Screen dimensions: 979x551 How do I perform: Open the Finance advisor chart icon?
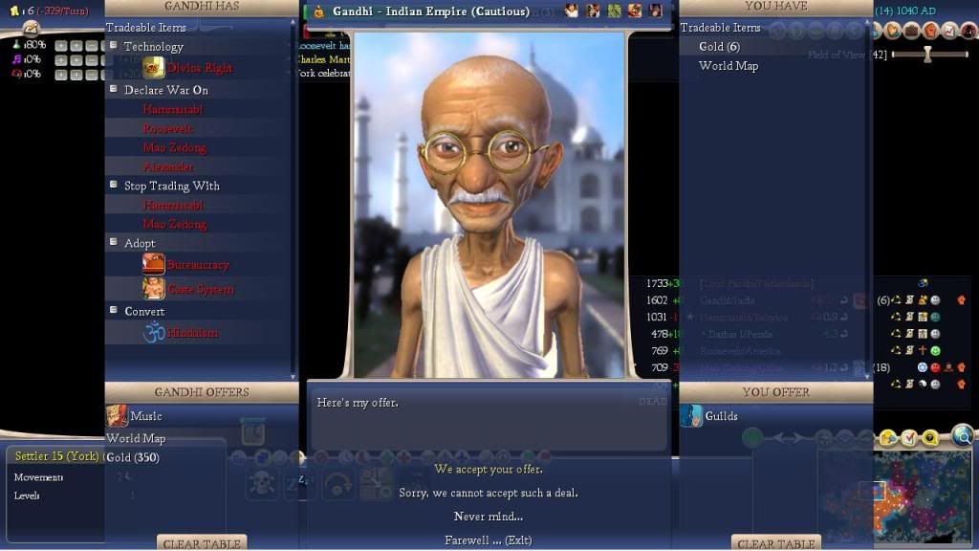coord(949,30)
